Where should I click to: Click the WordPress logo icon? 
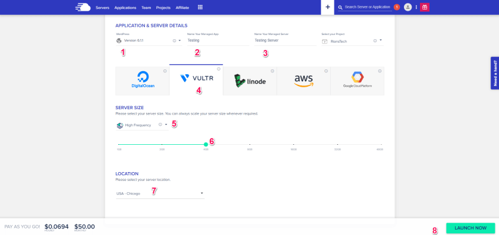[x=119, y=41]
